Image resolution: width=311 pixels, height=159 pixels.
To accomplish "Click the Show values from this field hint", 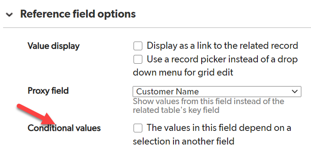I will (209, 101).
